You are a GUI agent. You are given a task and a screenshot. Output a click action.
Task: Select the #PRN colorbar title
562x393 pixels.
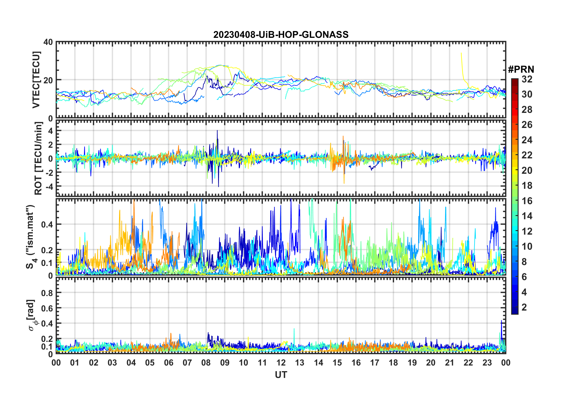[521, 69]
